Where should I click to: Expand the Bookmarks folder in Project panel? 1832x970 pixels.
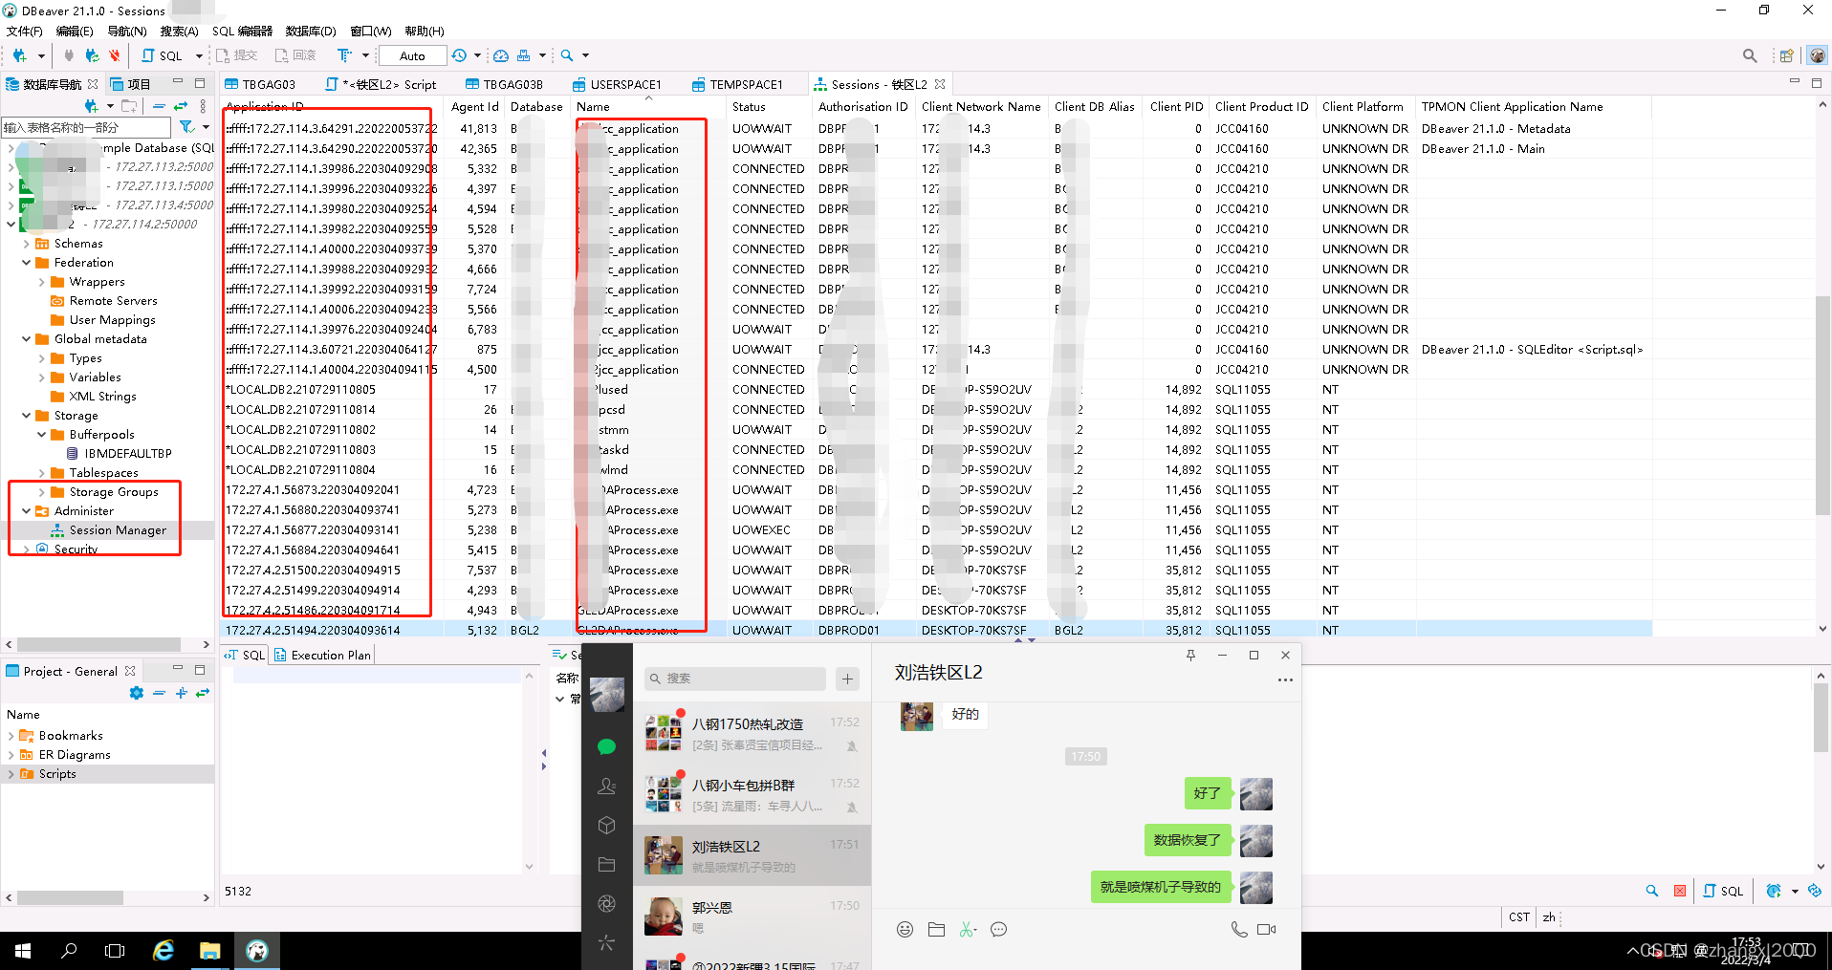11,736
